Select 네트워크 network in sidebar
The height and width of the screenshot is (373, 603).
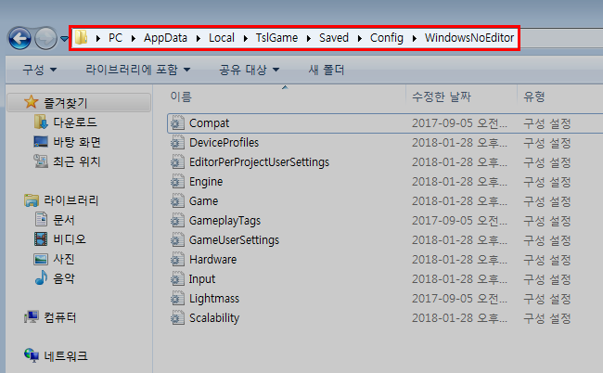[66, 356]
